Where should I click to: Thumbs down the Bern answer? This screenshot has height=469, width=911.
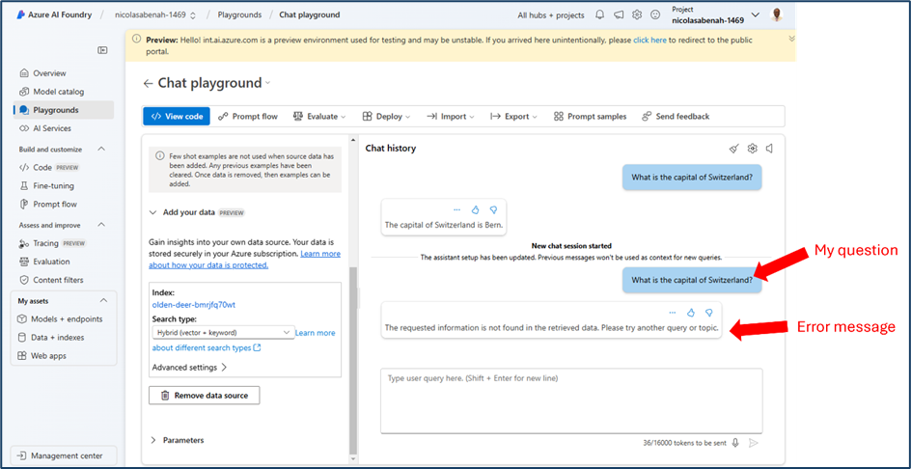coord(493,209)
